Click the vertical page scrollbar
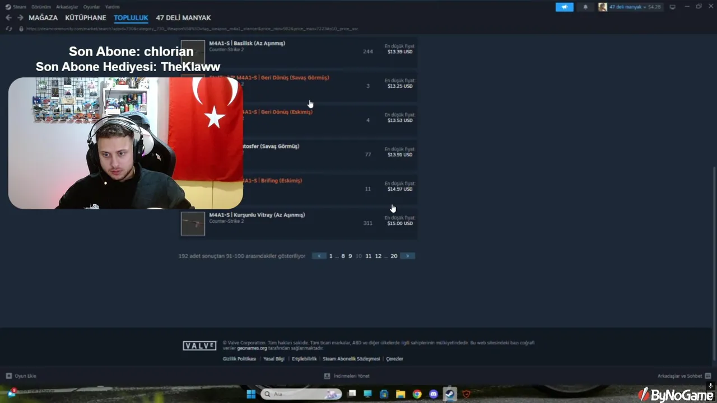Viewport: 717px width, 403px height. click(x=713, y=263)
